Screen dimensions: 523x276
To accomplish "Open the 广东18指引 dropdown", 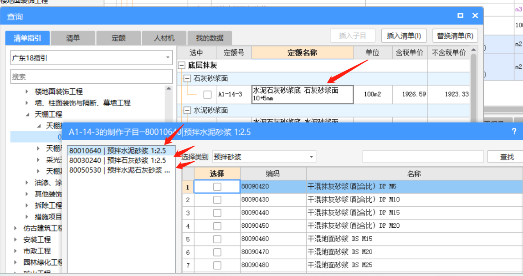I will pos(92,58).
